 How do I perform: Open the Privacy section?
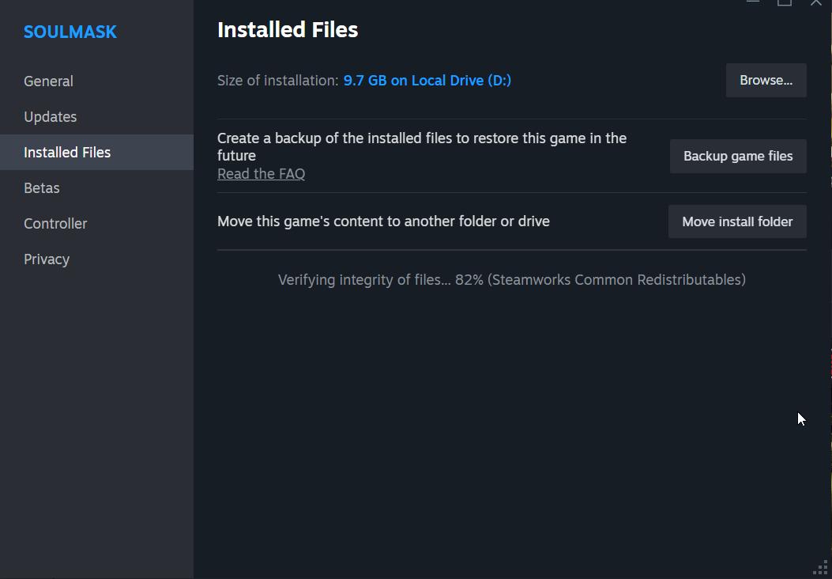[x=47, y=259]
